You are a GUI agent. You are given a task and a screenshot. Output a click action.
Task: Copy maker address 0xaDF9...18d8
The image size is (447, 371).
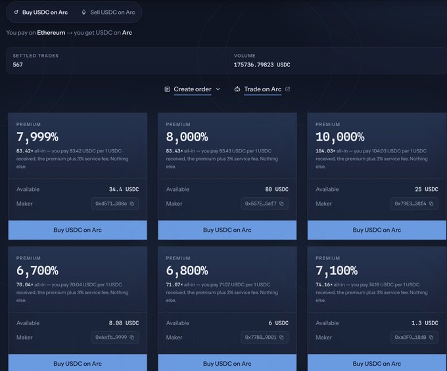pyautogui.click(x=431, y=338)
